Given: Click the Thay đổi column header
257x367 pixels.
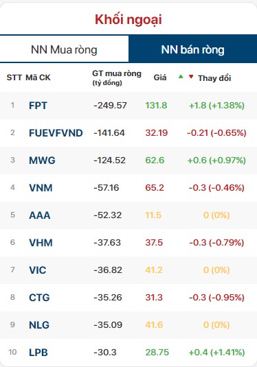Looking at the screenshot, I should click(x=214, y=78).
